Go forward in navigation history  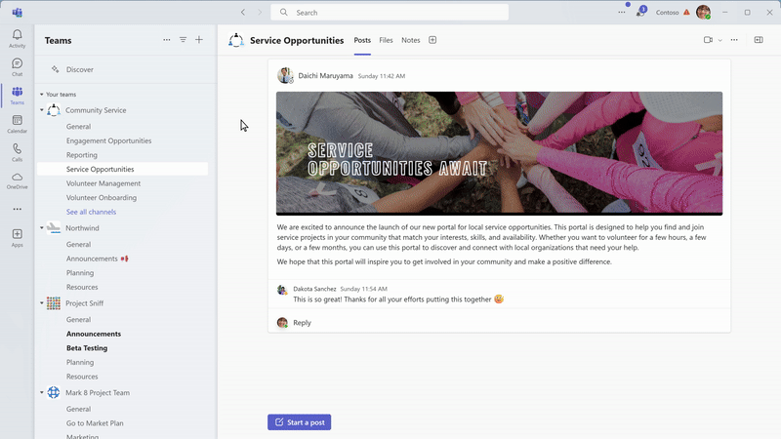pos(260,12)
